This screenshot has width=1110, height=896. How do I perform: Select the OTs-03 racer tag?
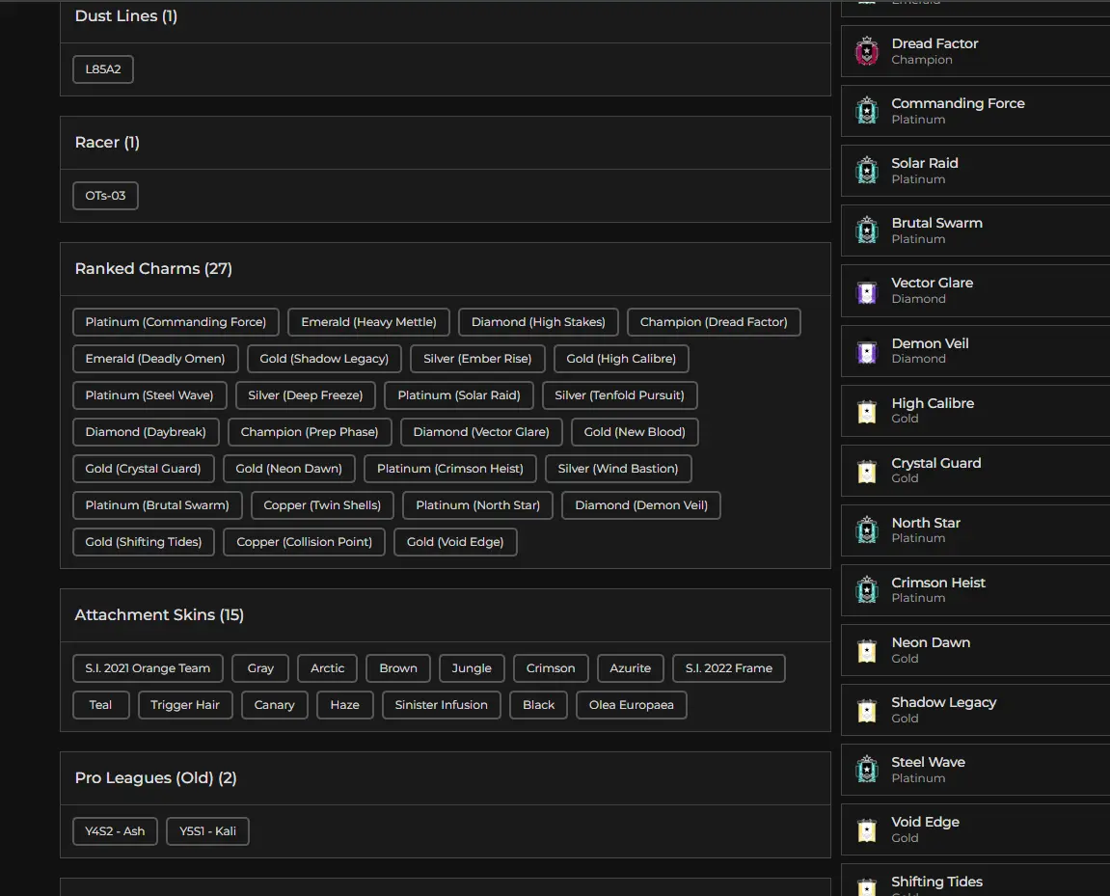pyautogui.click(x=105, y=196)
